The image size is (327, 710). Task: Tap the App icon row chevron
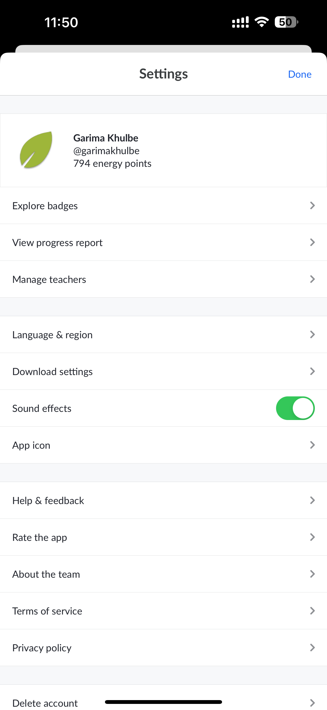click(312, 445)
